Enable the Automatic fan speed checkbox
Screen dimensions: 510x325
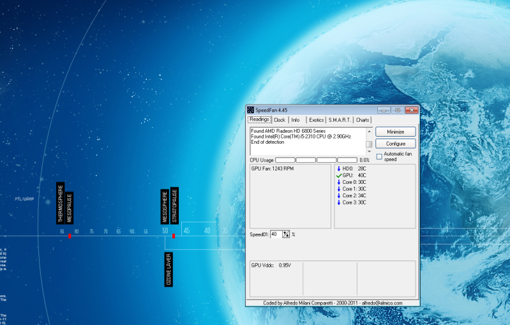[379, 156]
